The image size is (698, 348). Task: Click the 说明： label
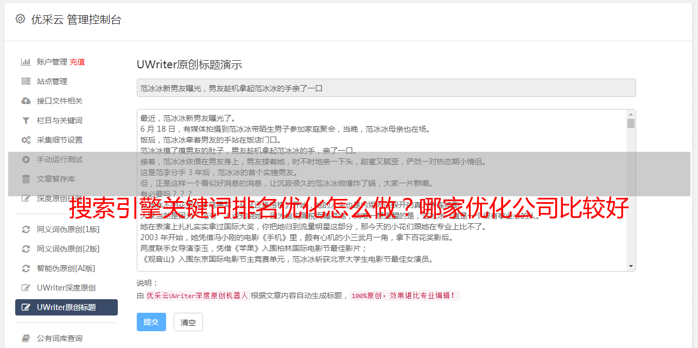[147, 283]
